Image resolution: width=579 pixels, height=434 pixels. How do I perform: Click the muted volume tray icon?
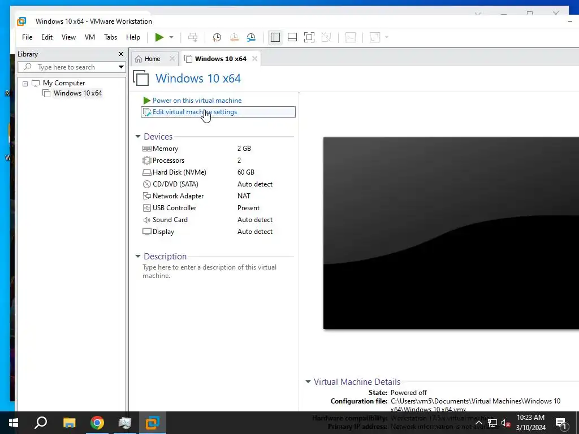[505, 423]
